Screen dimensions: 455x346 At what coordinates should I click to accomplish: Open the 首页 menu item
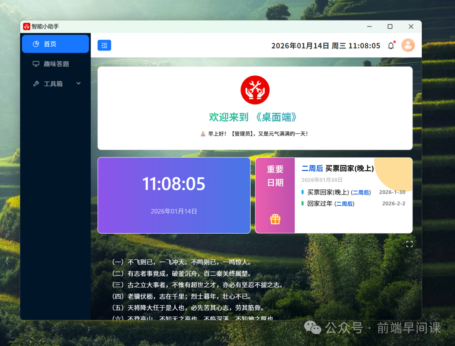(x=56, y=44)
